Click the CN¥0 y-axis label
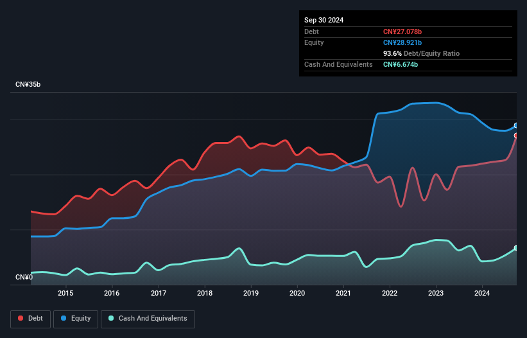The height and width of the screenshot is (338, 527). click(x=24, y=277)
